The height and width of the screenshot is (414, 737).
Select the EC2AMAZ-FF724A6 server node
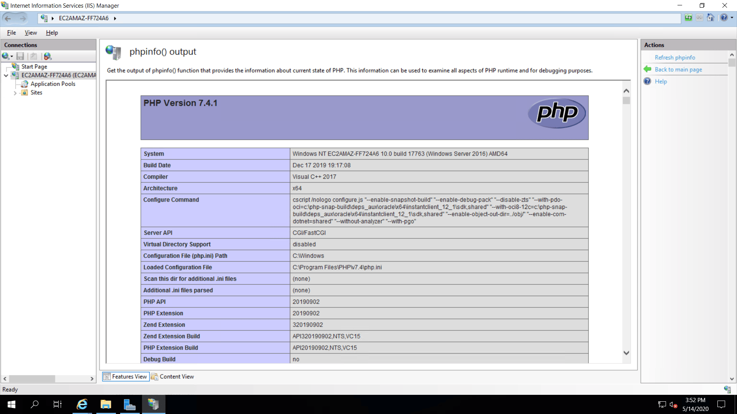coord(58,75)
